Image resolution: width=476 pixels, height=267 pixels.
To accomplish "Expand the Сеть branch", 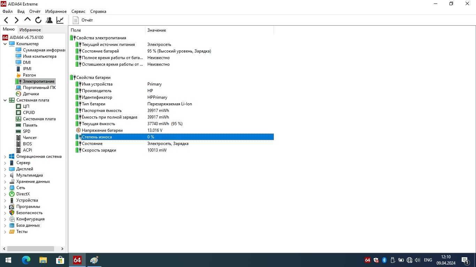I will click(x=5, y=188).
